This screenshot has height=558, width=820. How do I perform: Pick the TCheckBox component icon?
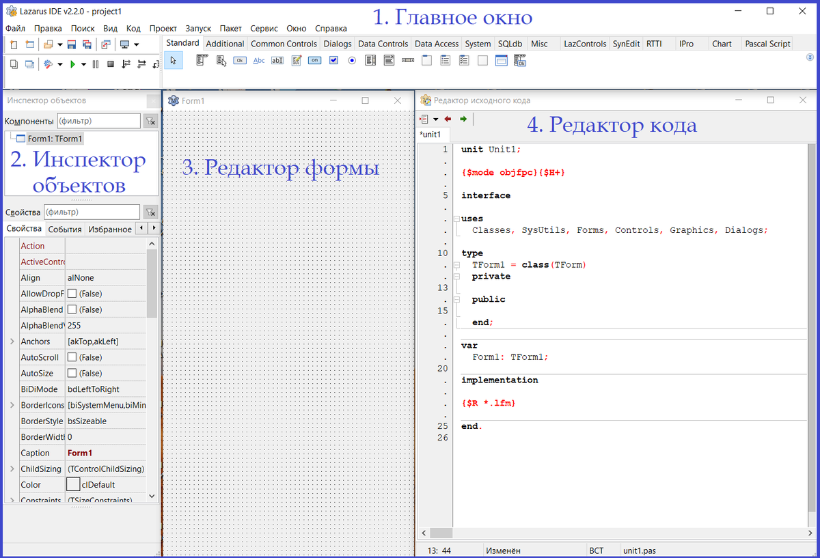pos(333,61)
